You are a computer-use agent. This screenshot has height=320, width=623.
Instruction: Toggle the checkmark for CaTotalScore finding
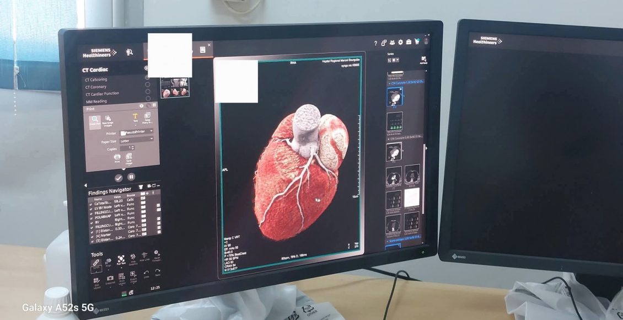[92, 204]
